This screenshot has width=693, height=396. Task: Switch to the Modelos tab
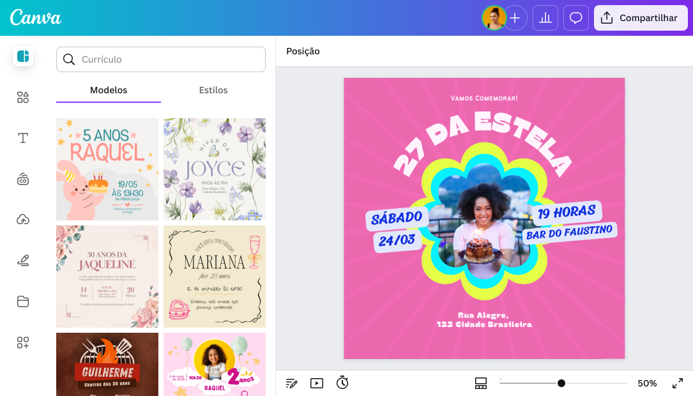pos(109,90)
